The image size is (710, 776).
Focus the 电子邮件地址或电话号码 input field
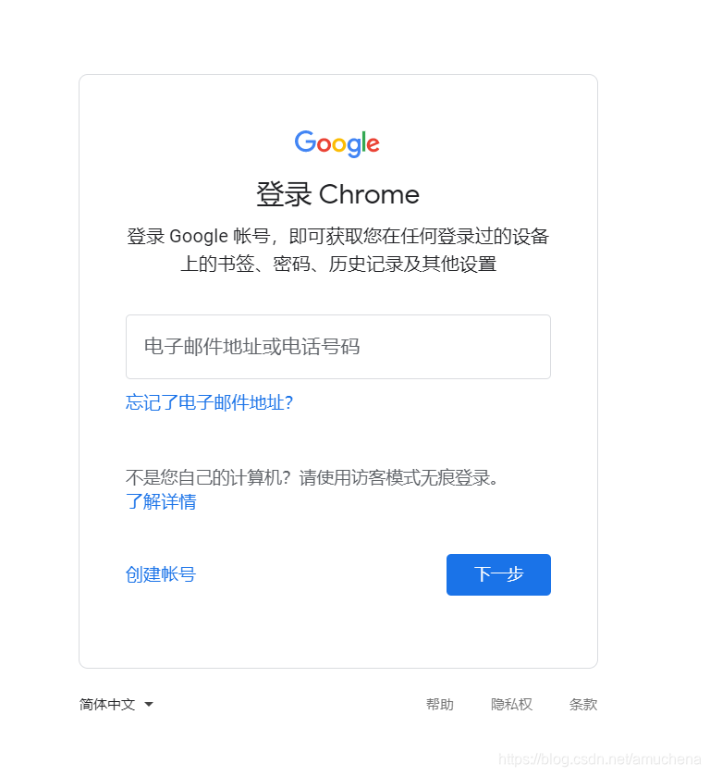(x=338, y=347)
